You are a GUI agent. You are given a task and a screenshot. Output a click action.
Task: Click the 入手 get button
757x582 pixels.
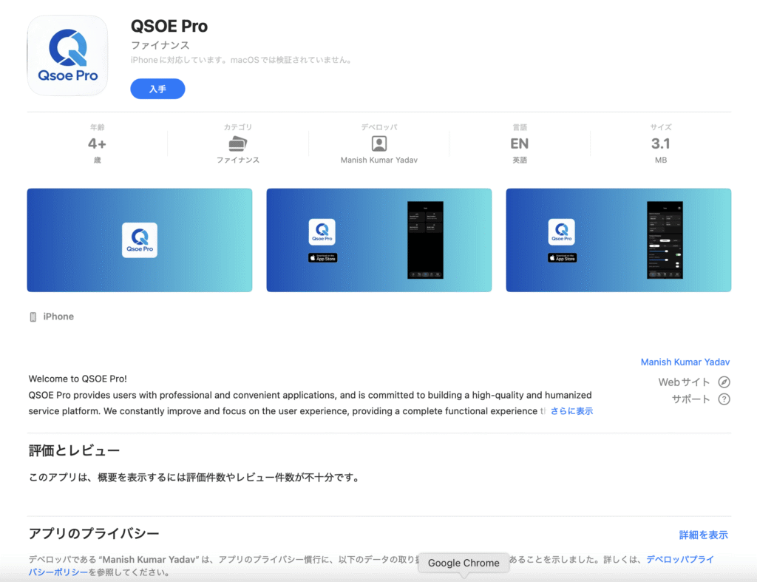tap(157, 89)
